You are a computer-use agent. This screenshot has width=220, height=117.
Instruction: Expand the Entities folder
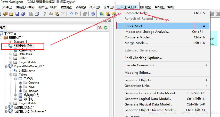(11, 58)
